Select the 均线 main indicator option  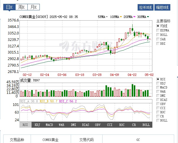tap(158, 26)
